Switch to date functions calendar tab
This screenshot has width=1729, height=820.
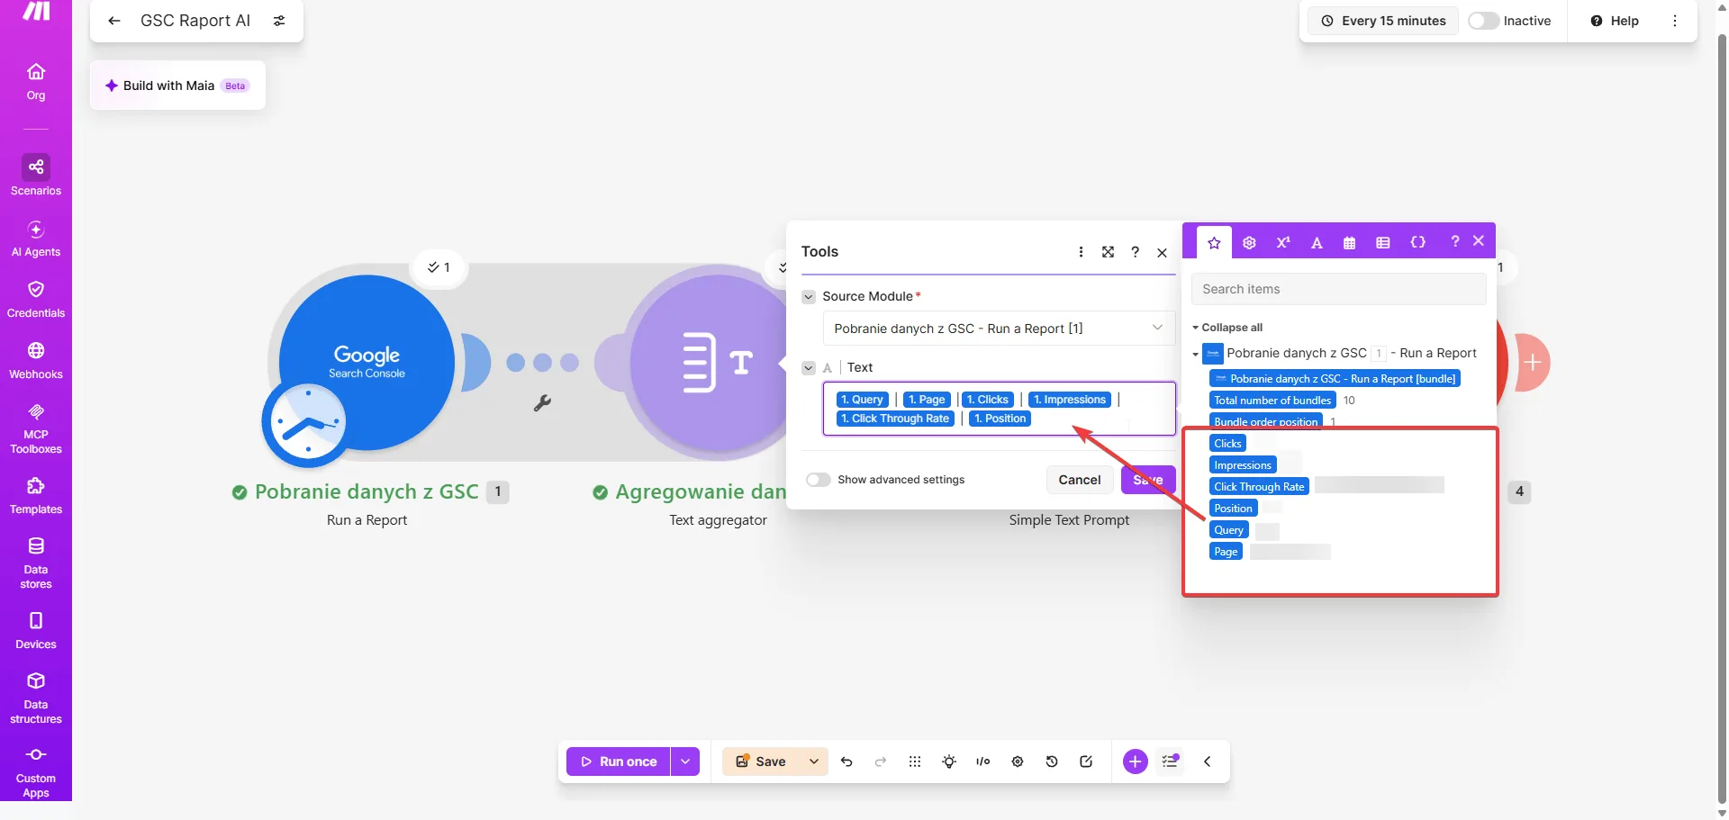click(1349, 242)
